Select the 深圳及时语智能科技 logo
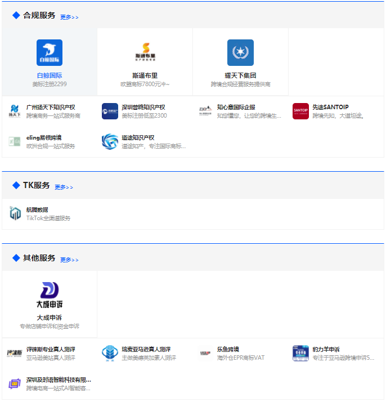The width and height of the screenshot is (386, 402). coord(15,384)
